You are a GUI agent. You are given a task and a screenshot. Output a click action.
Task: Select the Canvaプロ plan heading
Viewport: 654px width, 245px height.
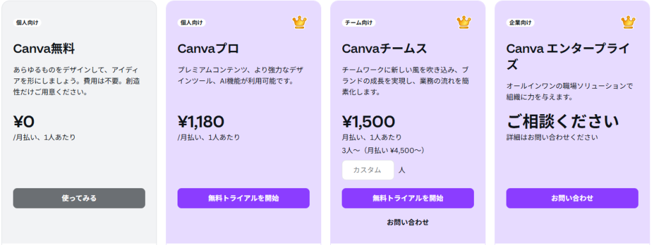[208, 49]
